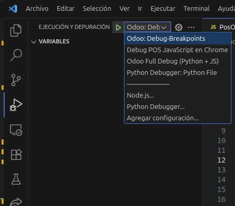The image size is (235, 206).
Task: Open the Ejecutar menu
Action: click(x=163, y=9)
